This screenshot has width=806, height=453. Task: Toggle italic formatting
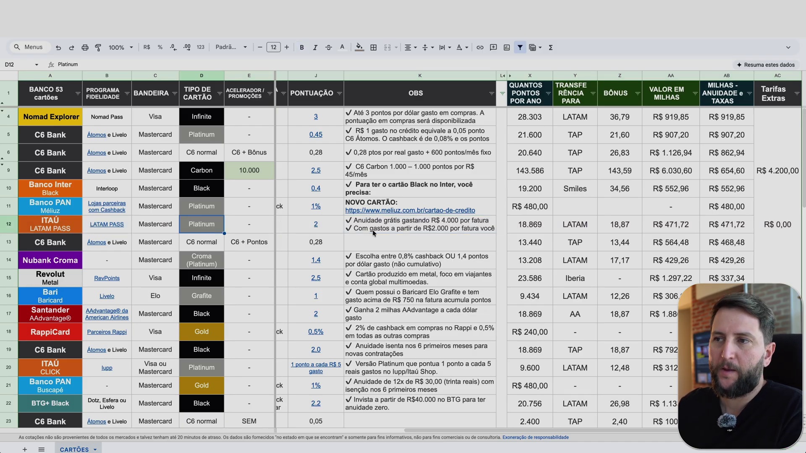click(315, 47)
